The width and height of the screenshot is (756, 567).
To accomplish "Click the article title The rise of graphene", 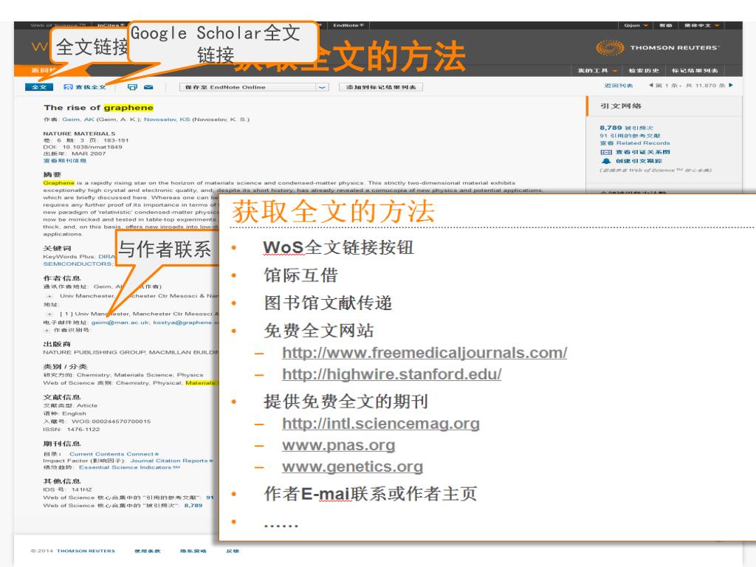I will tap(98, 108).
